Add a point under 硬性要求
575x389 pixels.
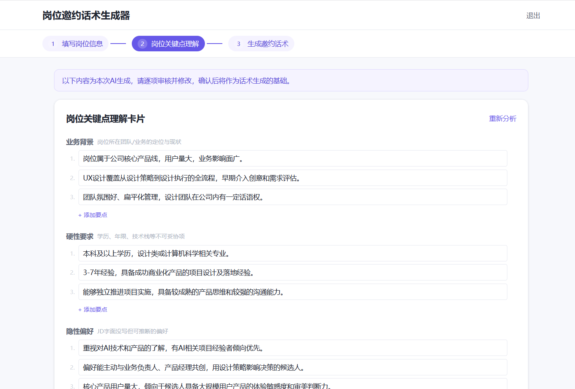coord(93,309)
